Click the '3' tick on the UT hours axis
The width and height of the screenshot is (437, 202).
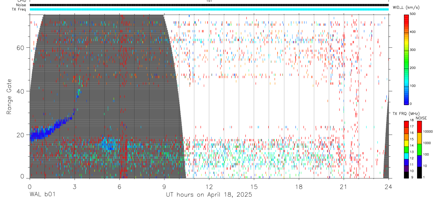click(74, 187)
